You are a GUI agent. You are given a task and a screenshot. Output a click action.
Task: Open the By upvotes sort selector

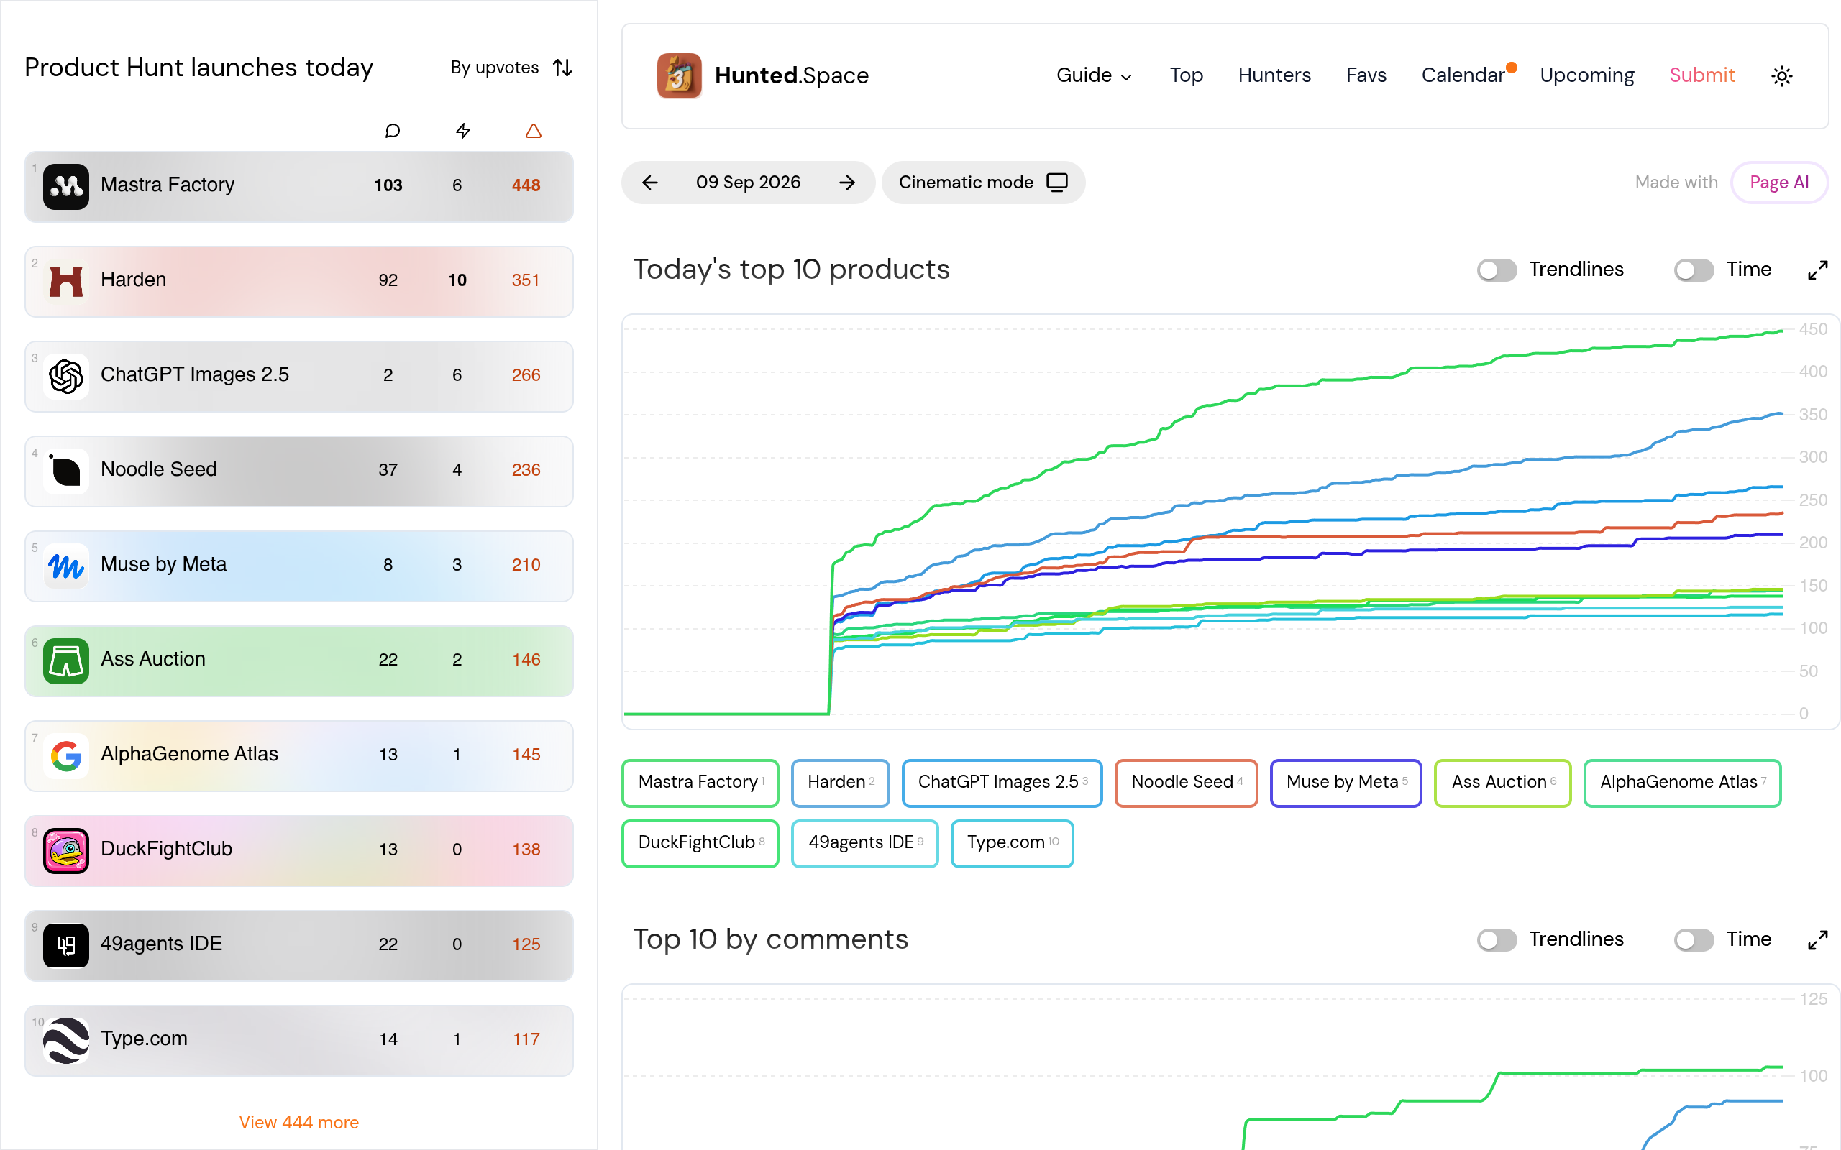511,68
